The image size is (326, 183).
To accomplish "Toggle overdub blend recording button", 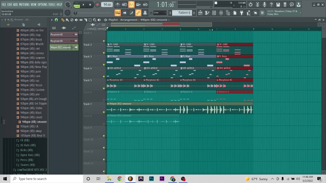I will coord(138,4).
